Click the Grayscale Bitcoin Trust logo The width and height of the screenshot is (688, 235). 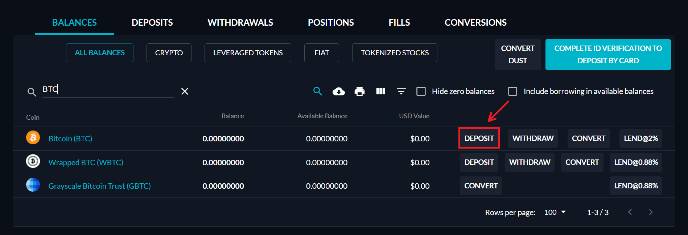(x=33, y=185)
